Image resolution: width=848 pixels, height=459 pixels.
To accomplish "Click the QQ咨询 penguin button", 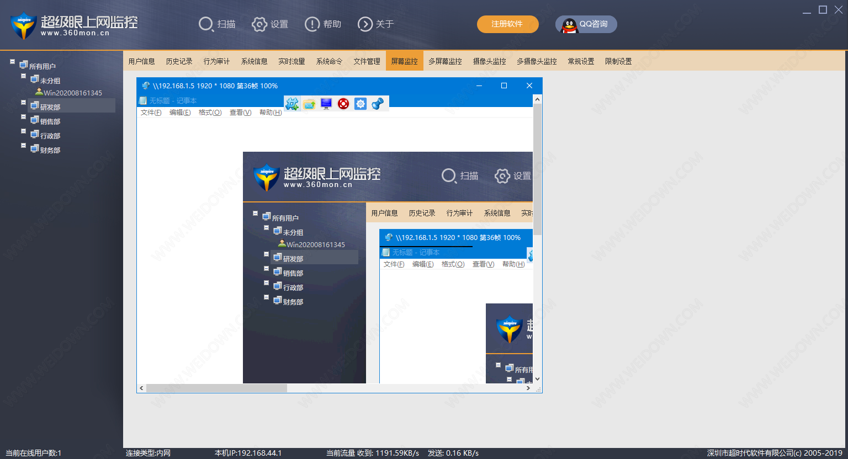I will [586, 24].
